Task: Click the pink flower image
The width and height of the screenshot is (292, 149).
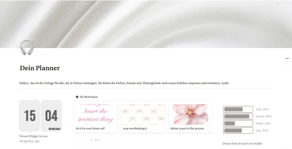Action: 190,114
